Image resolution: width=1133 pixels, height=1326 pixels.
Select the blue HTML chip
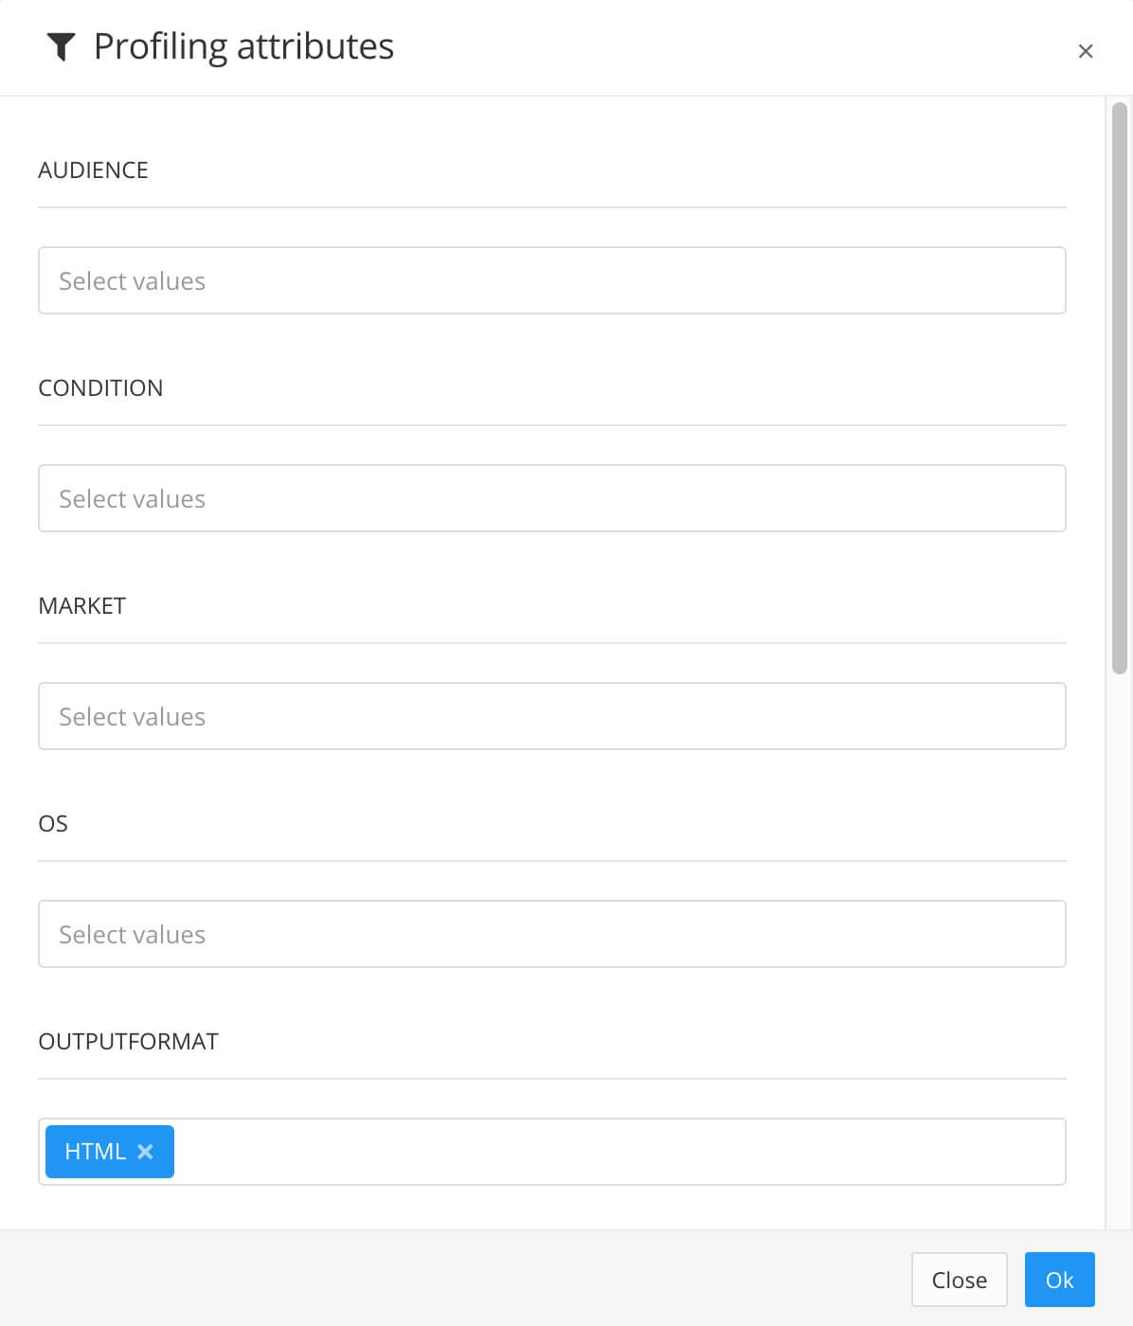(95, 1151)
